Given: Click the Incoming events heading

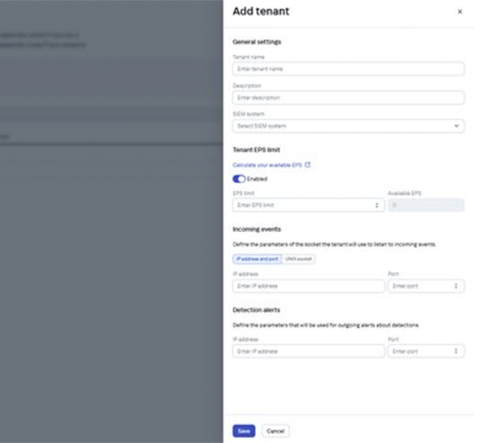Looking at the screenshot, I should pyautogui.click(x=257, y=229).
